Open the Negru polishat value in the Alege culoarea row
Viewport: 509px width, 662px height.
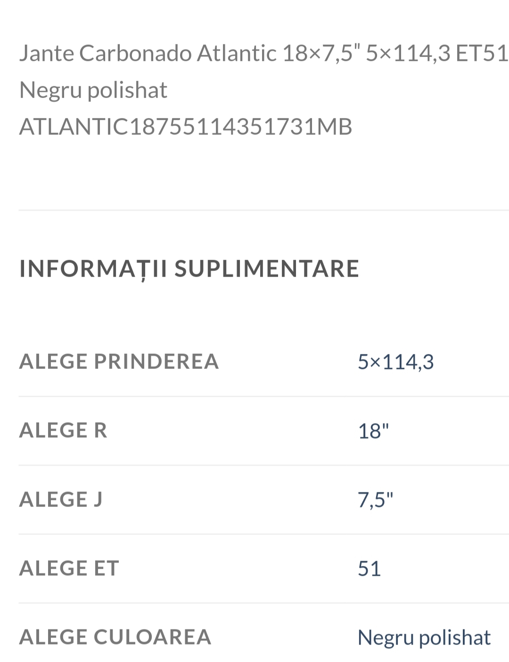(424, 637)
